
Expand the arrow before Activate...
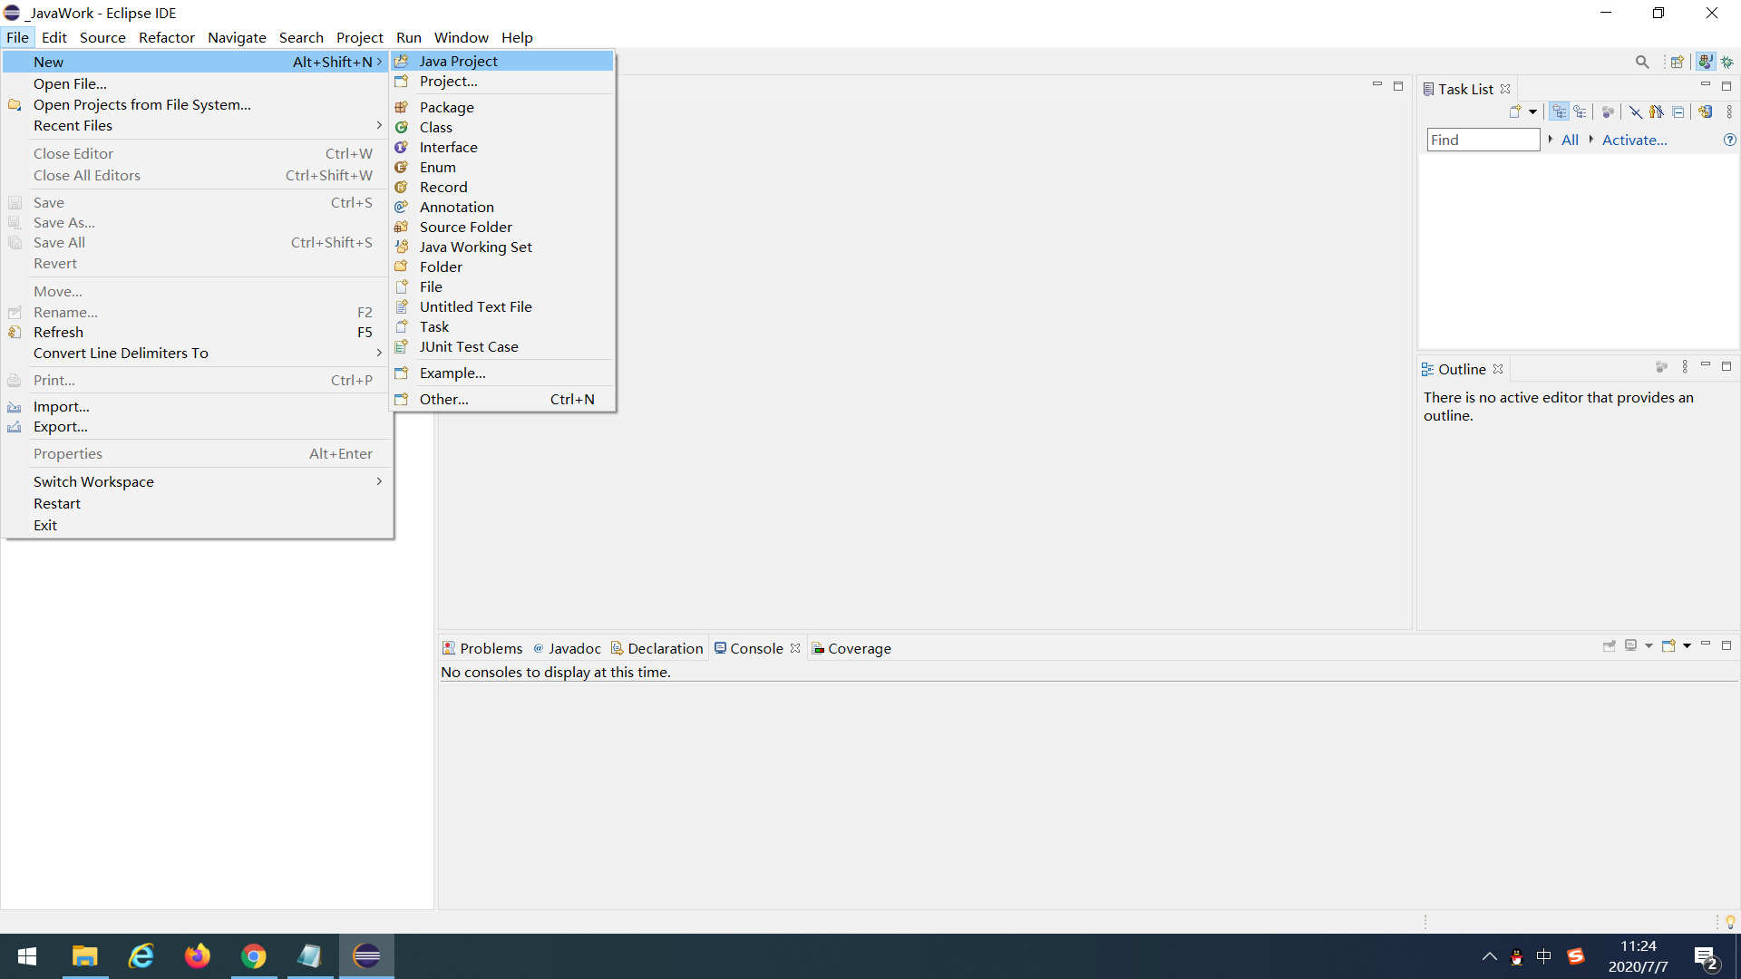(x=1591, y=139)
